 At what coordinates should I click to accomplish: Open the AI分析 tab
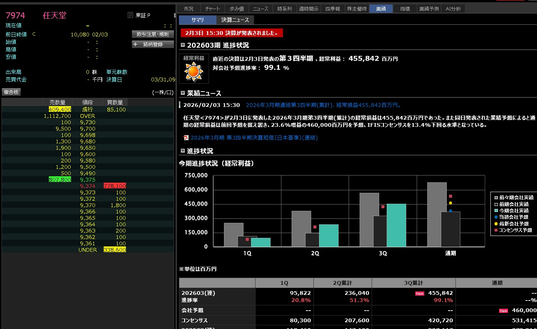[x=453, y=9]
